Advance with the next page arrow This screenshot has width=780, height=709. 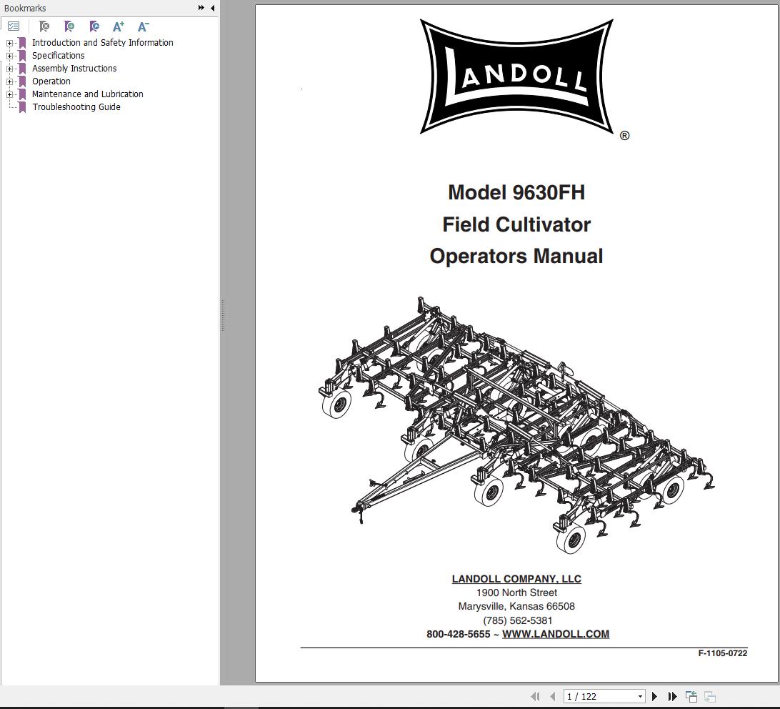click(x=654, y=695)
